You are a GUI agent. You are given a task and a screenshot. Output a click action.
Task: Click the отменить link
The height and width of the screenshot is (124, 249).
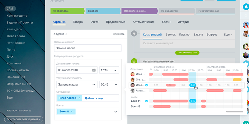[x=119, y=34]
